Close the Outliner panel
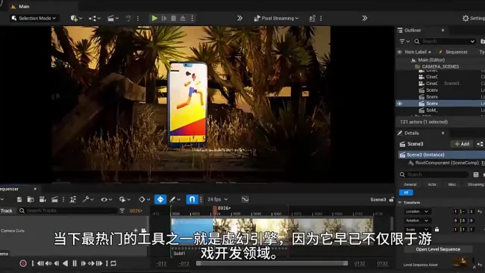The image size is (485, 273). [442, 31]
